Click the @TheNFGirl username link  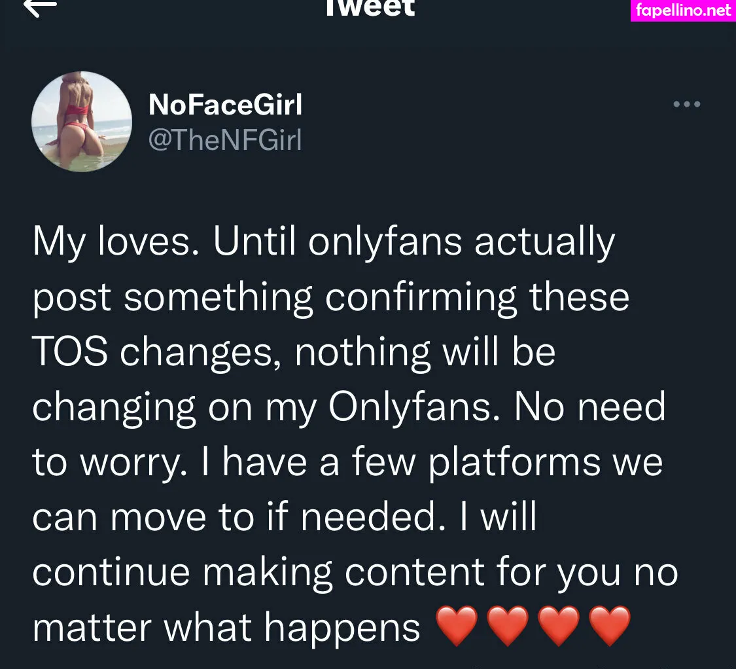226,139
